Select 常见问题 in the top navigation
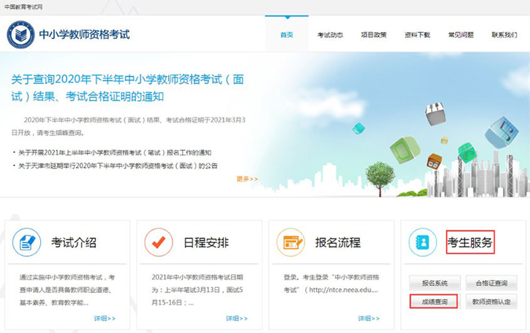Image resolution: width=530 pixels, height=333 pixels. [x=461, y=35]
